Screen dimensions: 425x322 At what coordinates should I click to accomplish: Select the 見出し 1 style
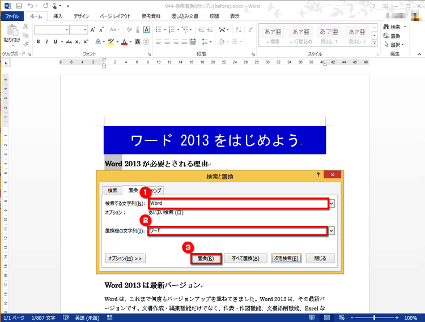tap(329, 36)
